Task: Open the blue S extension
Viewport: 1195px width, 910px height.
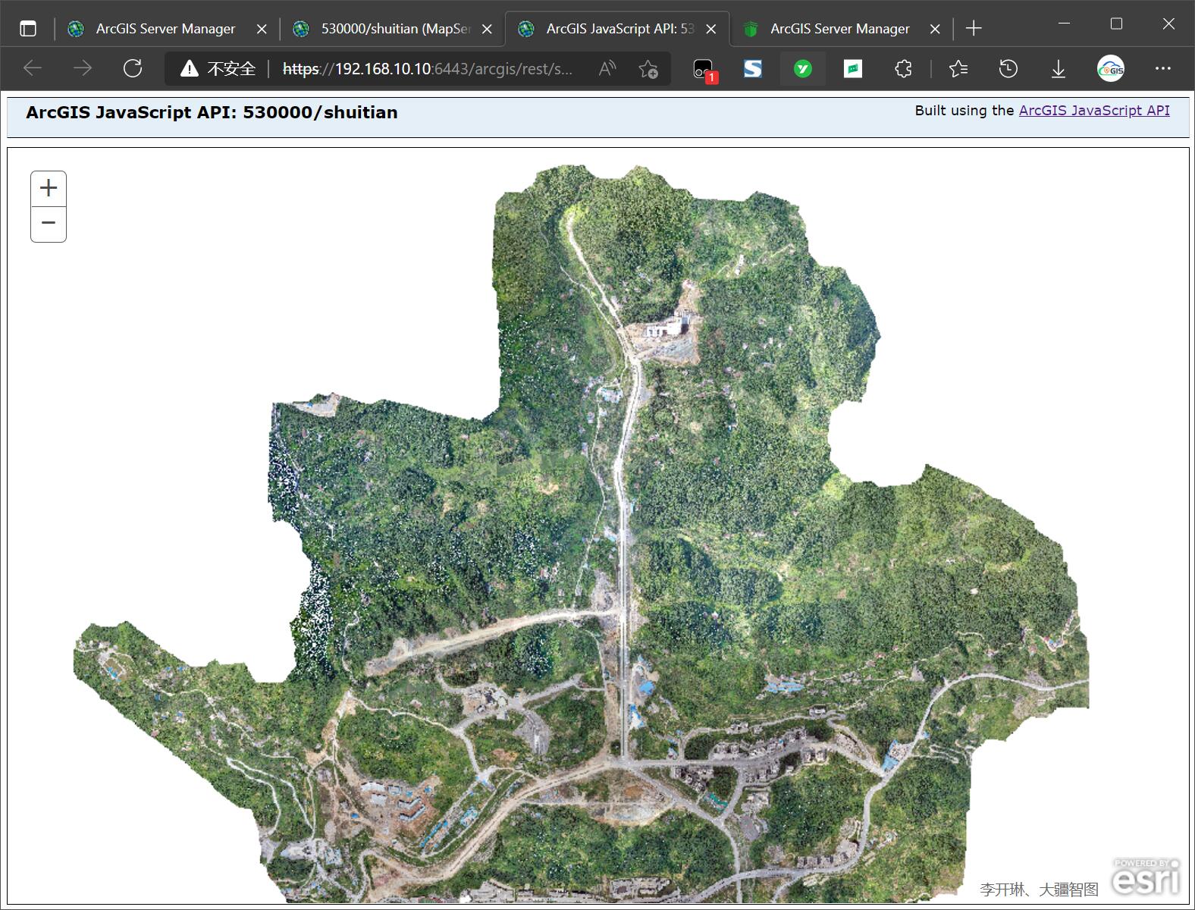Action: point(752,69)
